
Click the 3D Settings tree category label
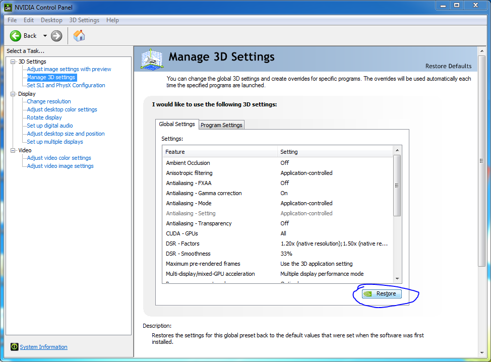[32, 62]
